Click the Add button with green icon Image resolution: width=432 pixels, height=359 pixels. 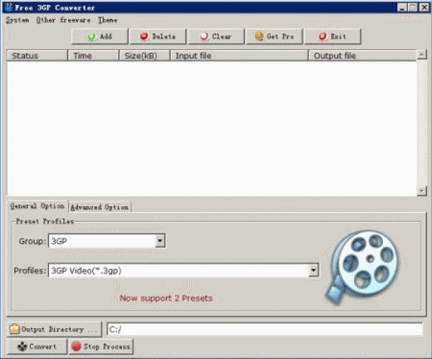(100, 36)
